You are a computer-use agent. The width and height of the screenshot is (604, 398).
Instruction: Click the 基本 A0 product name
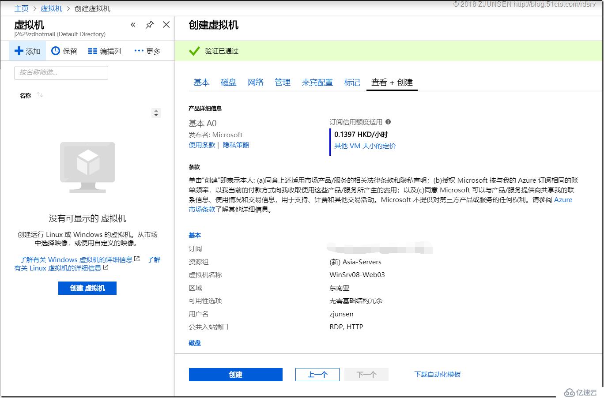click(203, 124)
